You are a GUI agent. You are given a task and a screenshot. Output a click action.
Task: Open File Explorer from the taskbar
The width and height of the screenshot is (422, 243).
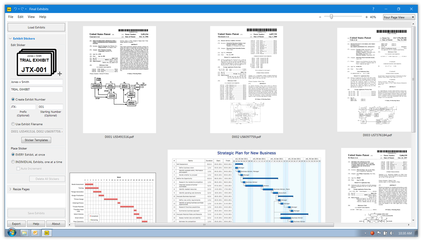click(x=24, y=233)
